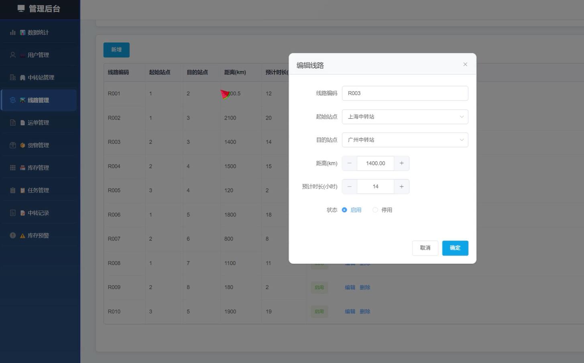
Task: Decrease distance with the minus button
Action: click(350, 163)
